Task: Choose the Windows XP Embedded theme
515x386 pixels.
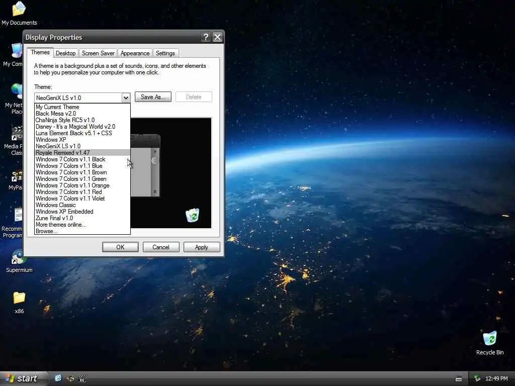Action: pyautogui.click(x=82, y=212)
